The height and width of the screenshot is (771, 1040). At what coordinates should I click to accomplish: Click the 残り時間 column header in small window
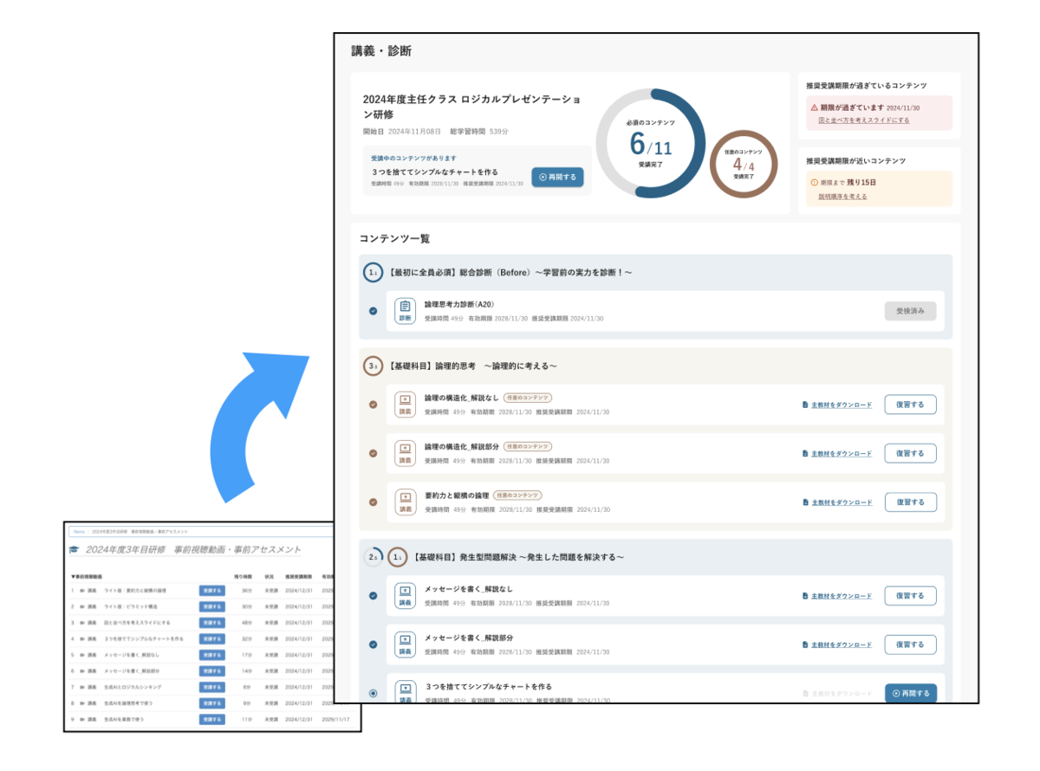[x=242, y=576]
